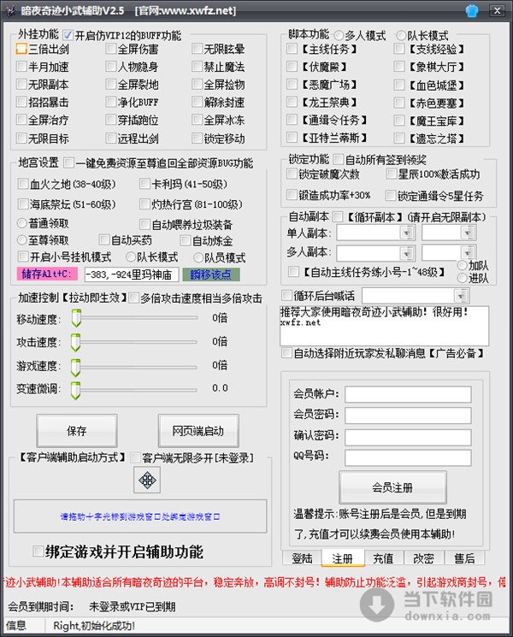Image resolution: width=513 pixels, height=637 pixels.
Task: Open the second 单人副本 dropdown
Action: pos(468,233)
